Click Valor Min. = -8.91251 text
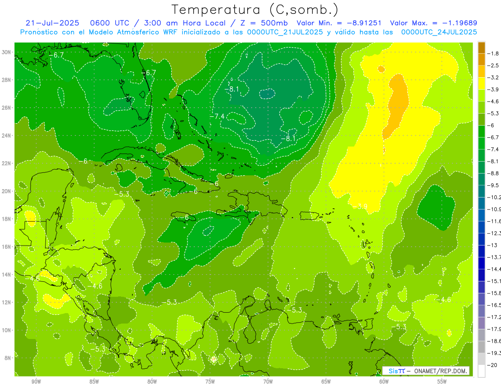The image size is (501, 387). (x=339, y=23)
